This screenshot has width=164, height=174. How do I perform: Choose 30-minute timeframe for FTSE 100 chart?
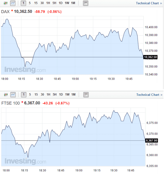click(x=42, y=95)
